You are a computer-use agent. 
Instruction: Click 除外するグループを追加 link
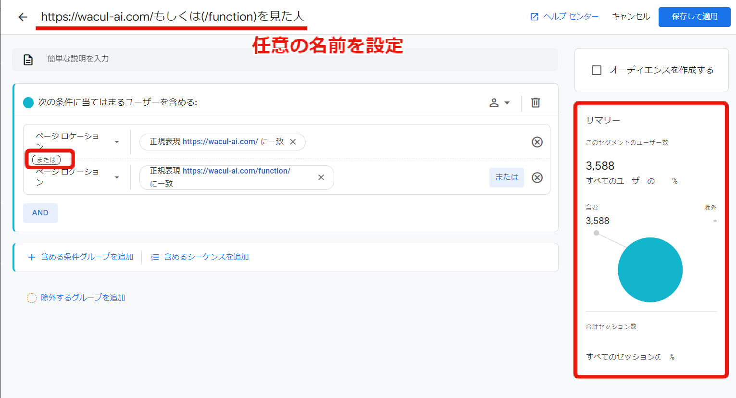tap(81, 297)
